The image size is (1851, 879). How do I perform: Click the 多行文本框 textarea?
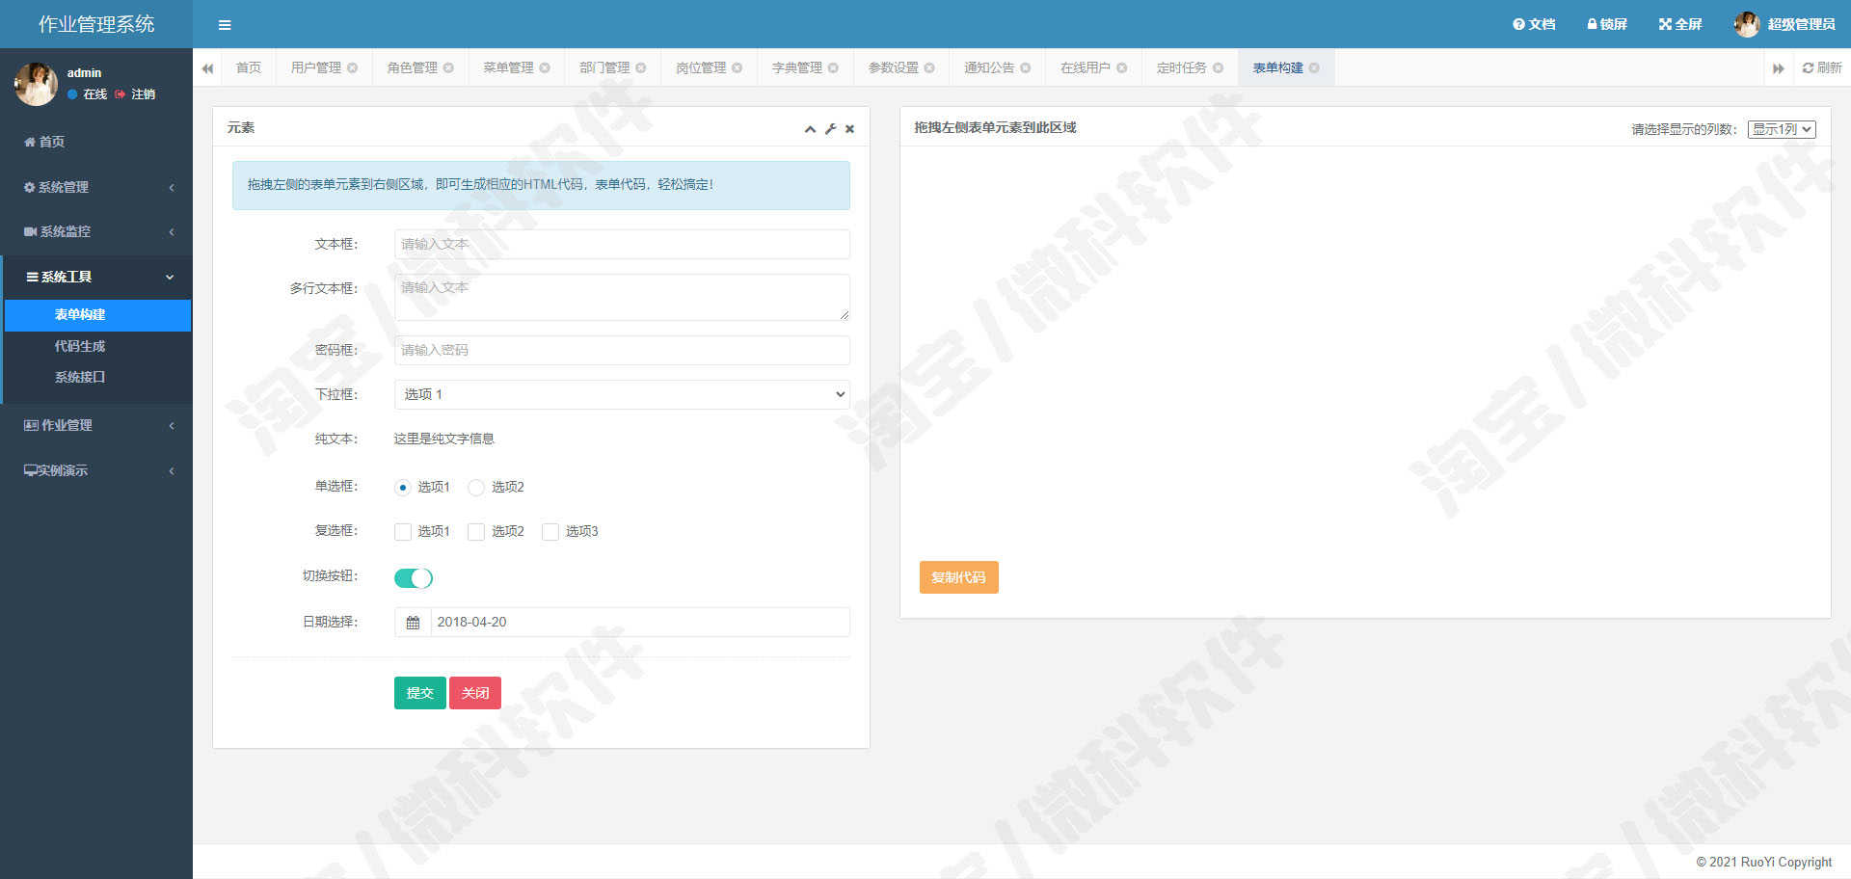coord(622,297)
